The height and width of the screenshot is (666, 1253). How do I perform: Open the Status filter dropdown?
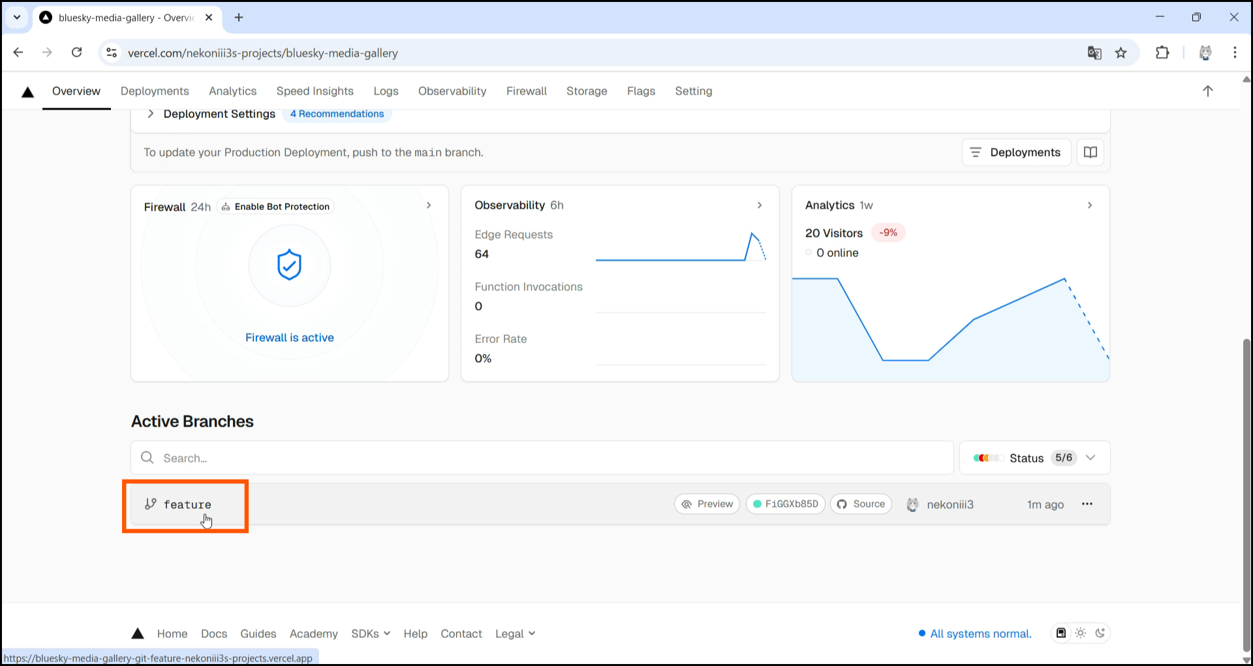(1035, 458)
